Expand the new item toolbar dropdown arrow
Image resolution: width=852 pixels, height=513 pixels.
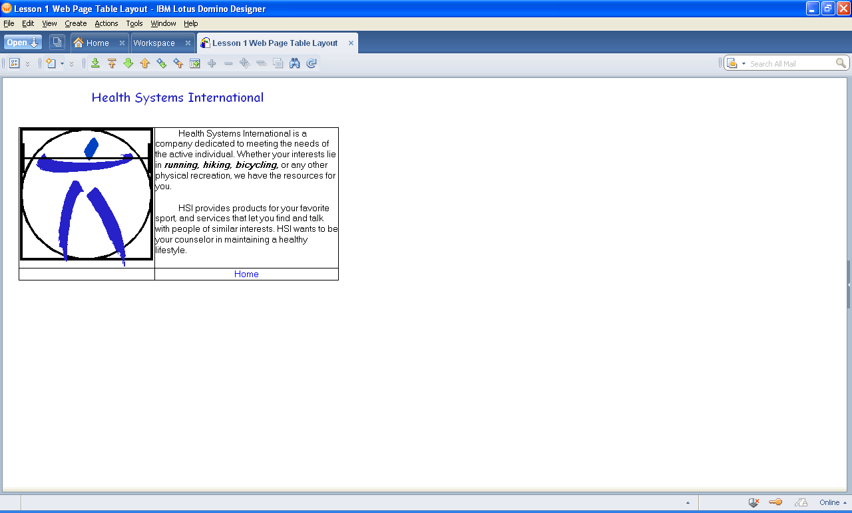pos(62,64)
